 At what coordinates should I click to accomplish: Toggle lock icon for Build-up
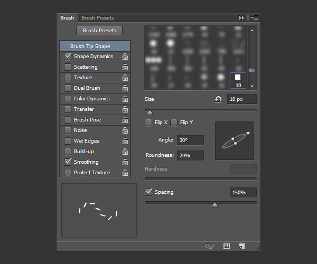(125, 152)
